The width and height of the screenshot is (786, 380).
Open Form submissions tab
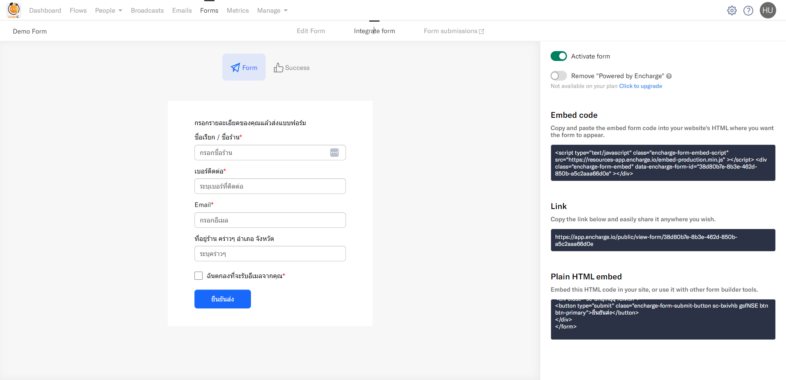(x=454, y=31)
